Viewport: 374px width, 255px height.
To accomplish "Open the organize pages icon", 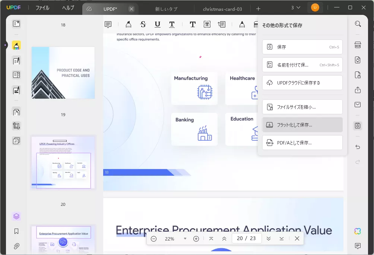I will pos(16,112).
